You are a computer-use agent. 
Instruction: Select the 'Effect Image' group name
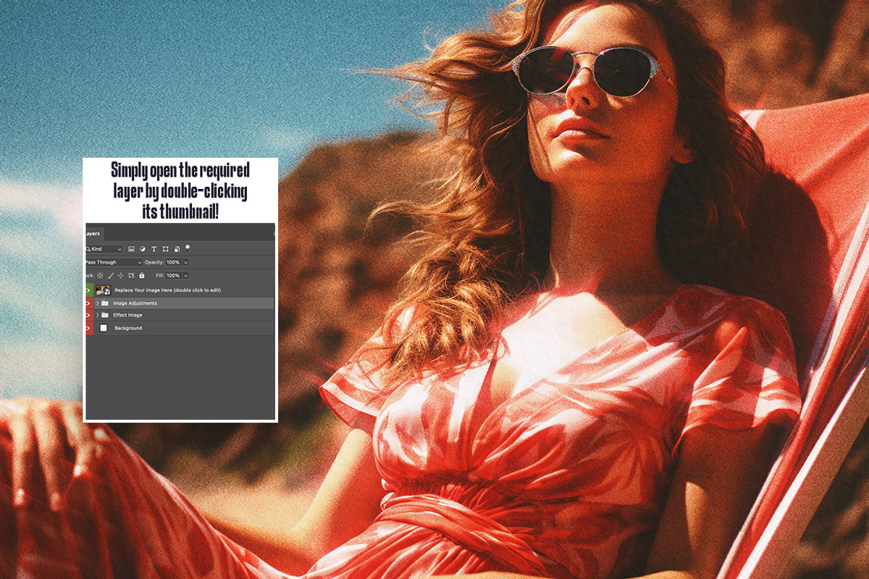point(127,315)
